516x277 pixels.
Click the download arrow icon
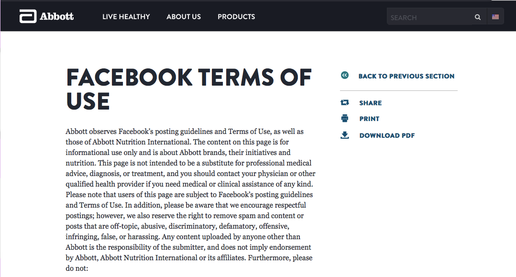pos(345,135)
